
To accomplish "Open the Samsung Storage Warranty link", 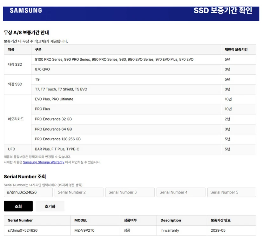I will point(44,162).
